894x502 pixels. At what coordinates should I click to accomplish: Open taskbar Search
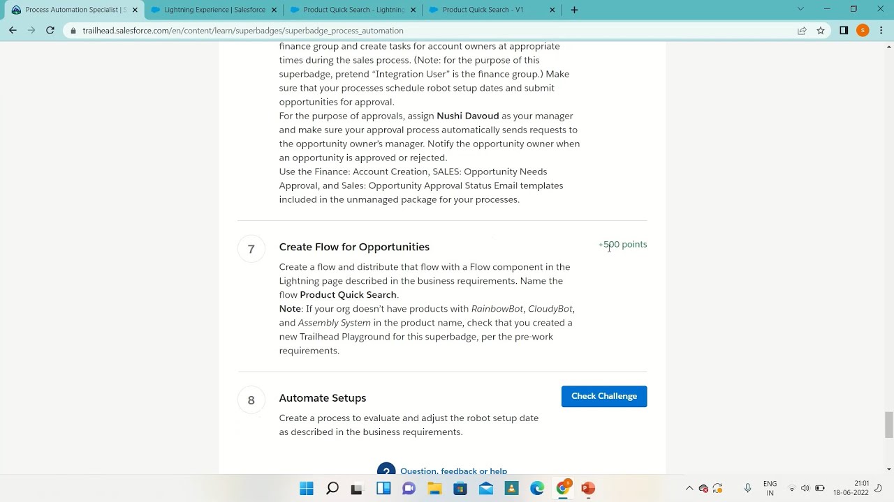[332, 488]
